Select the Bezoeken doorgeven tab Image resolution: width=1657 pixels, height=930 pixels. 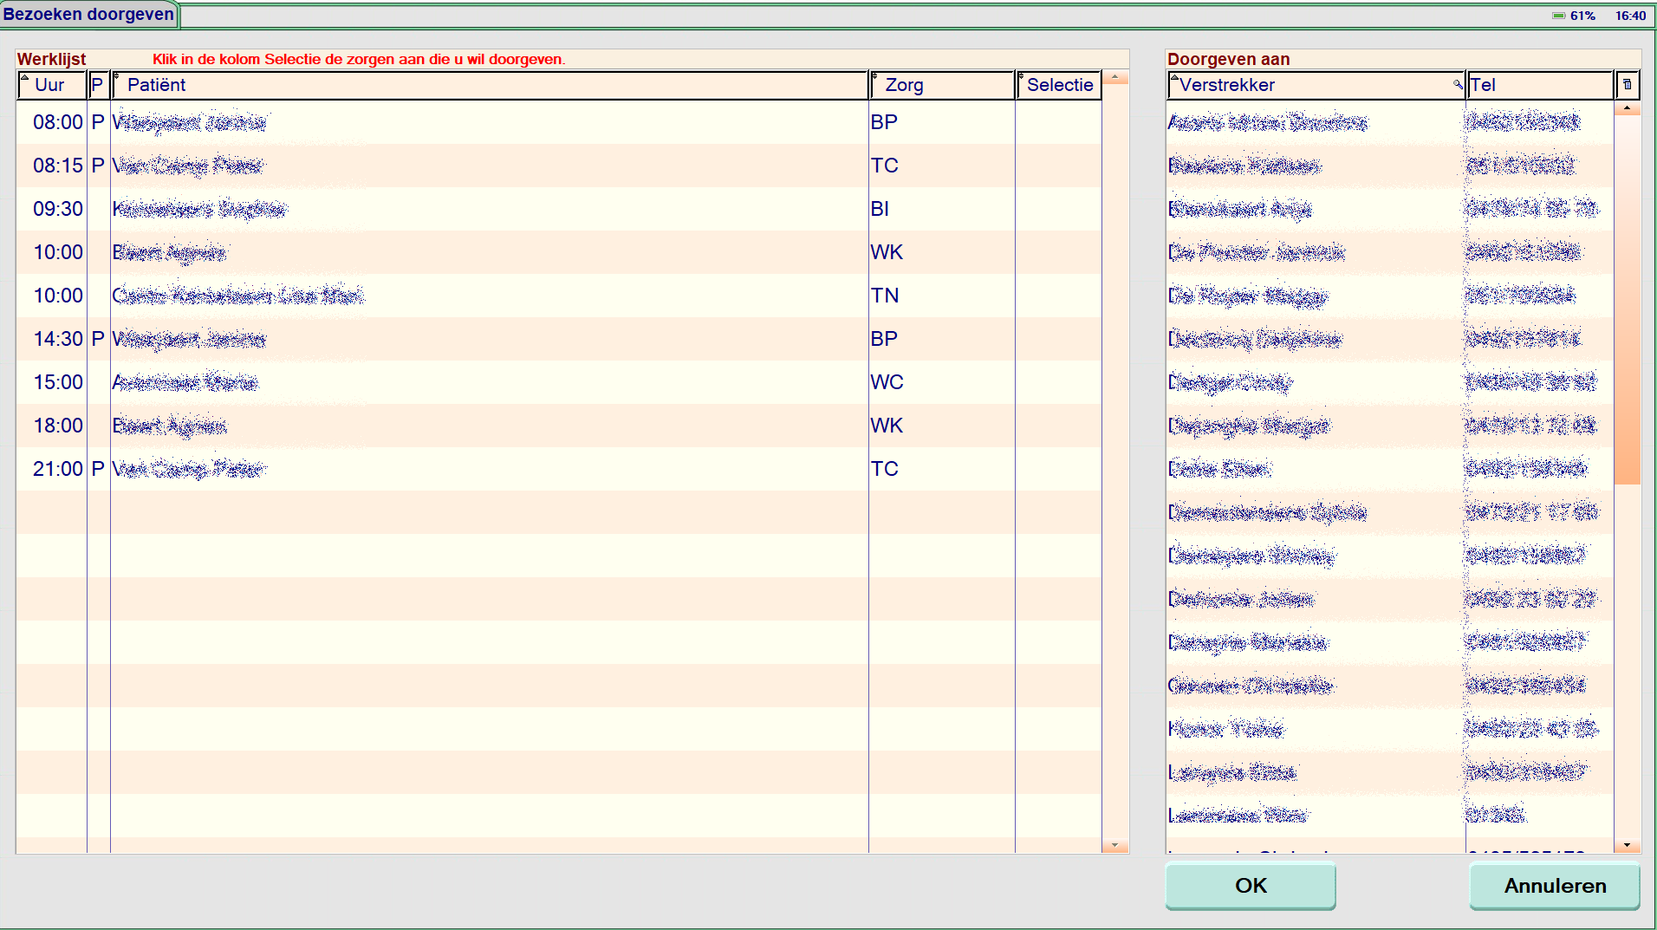tap(88, 15)
